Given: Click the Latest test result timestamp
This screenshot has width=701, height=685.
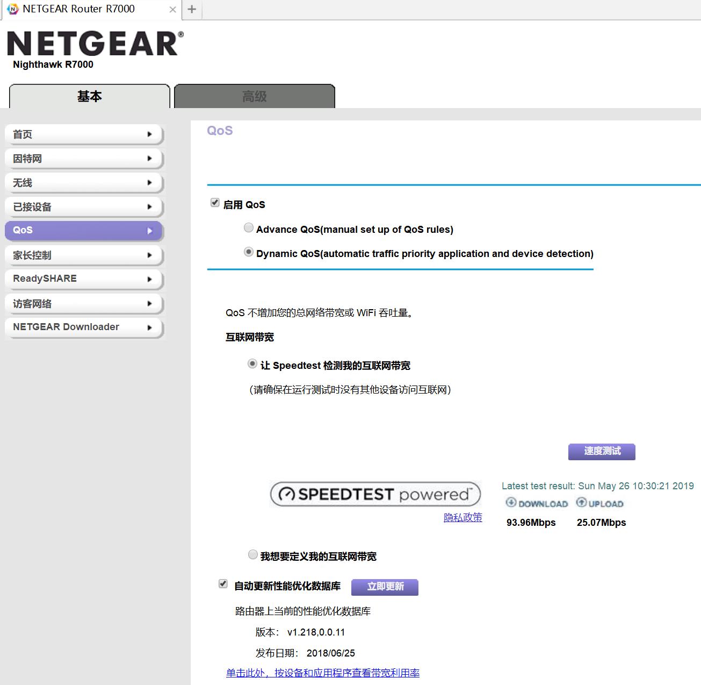Looking at the screenshot, I should tap(598, 486).
